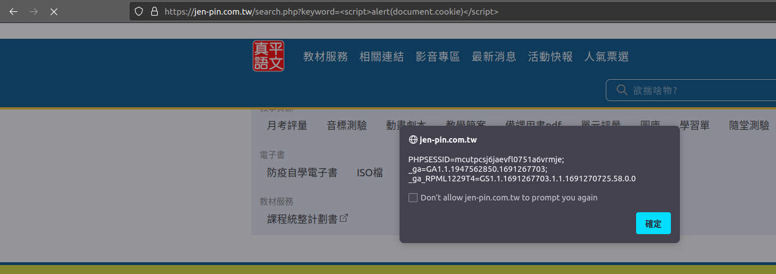Click the globe icon in alert dialog

point(413,140)
